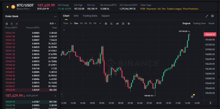This screenshot has height=109, width=220.
Task: Change candlestick chart style icon
Action: tap(117, 23)
